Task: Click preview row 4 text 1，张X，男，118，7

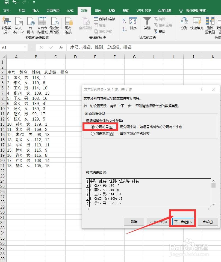Action: (x=104, y=185)
